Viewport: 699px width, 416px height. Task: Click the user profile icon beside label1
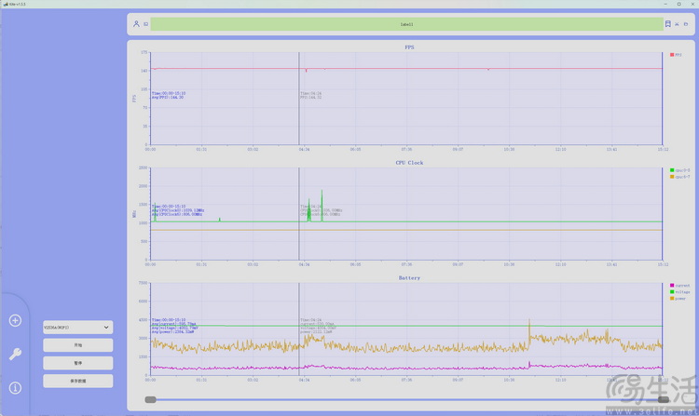(136, 24)
